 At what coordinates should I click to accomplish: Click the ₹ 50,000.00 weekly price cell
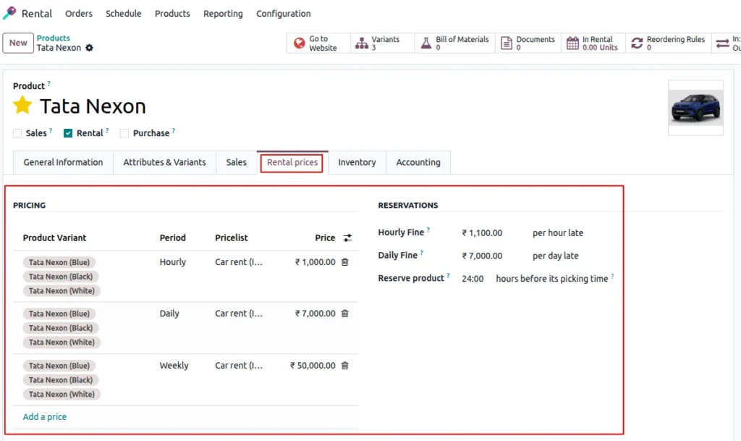click(x=313, y=366)
